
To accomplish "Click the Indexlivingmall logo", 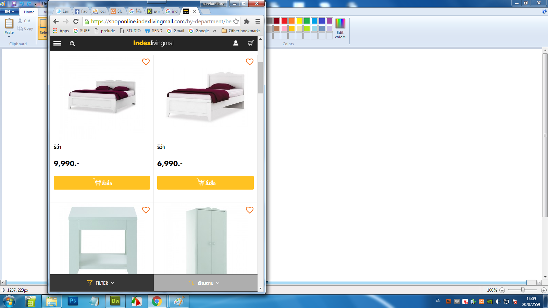I will 154,43.
